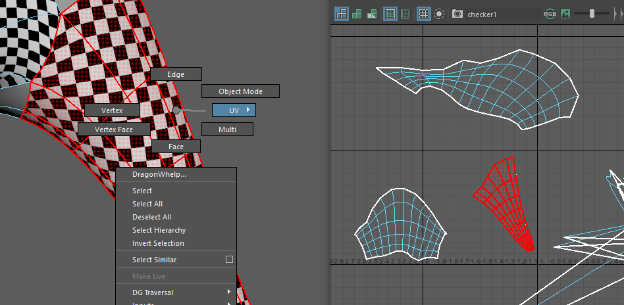Open the checker1 texture selector

482,14
